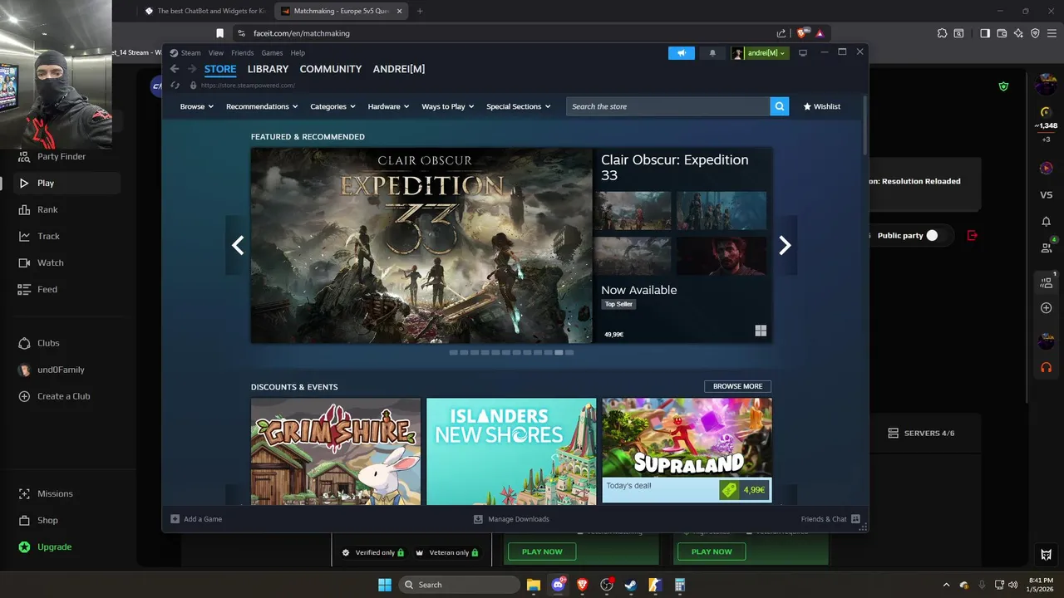The width and height of the screenshot is (1064, 598).
Task: Open Discord from taskbar
Action: point(559,585)
